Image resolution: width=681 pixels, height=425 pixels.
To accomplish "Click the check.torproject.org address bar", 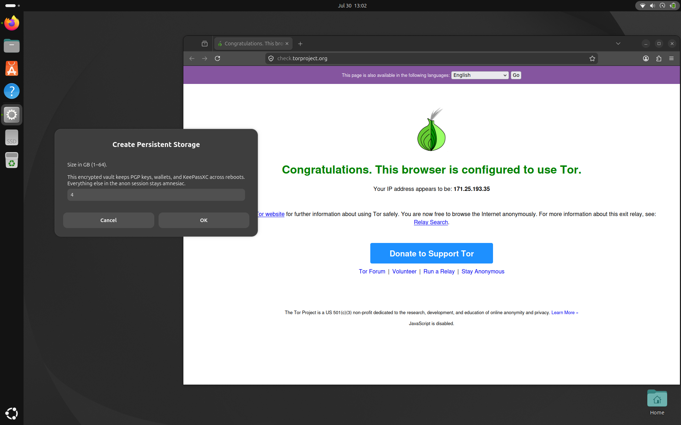I will coord(431,58).
